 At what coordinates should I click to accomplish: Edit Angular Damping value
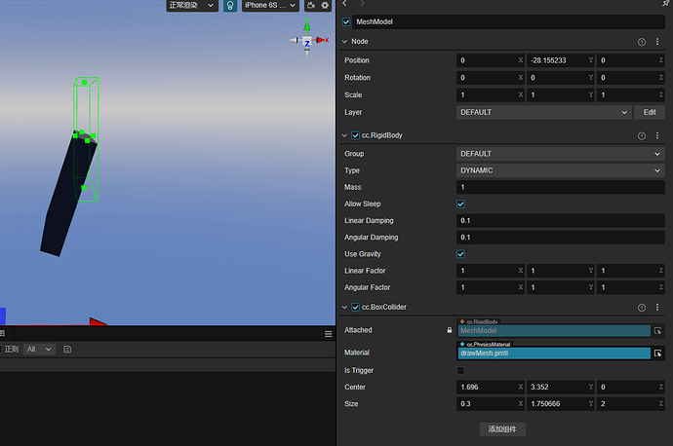pos(561,238)
